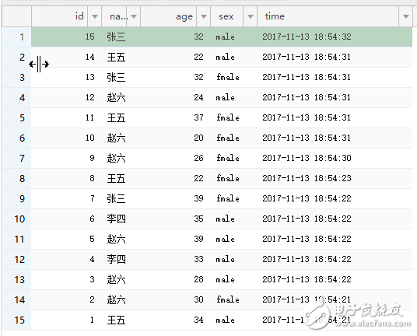
Task: Click the sex column header
Action: (x=227, y=16)
